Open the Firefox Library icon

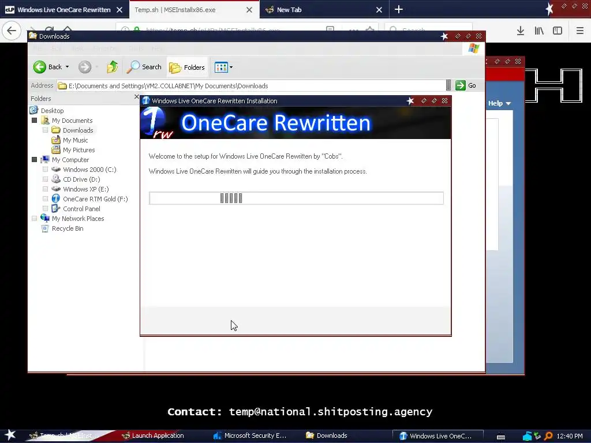tap(539, 31)
